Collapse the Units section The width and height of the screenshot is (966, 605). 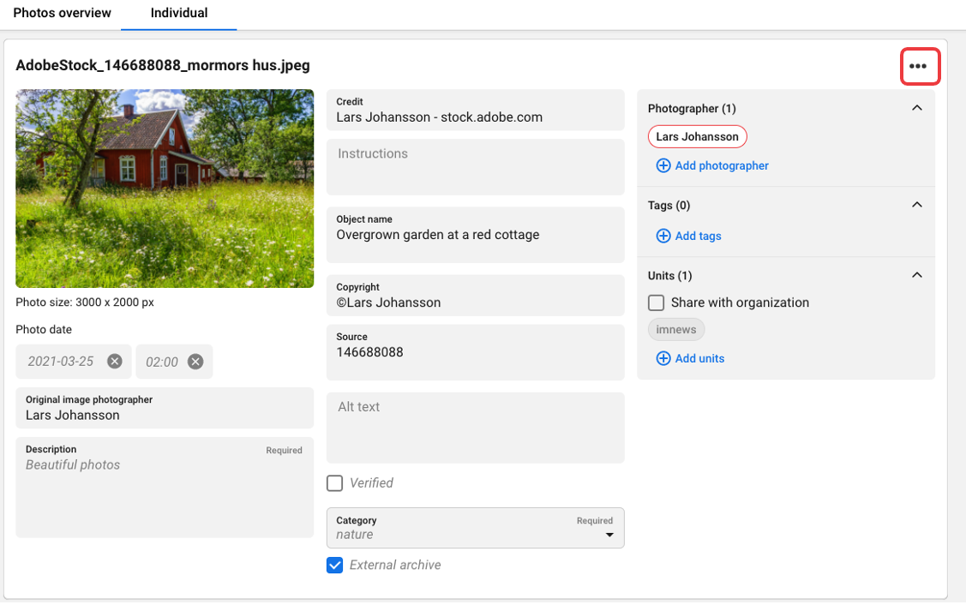(916, 276)
